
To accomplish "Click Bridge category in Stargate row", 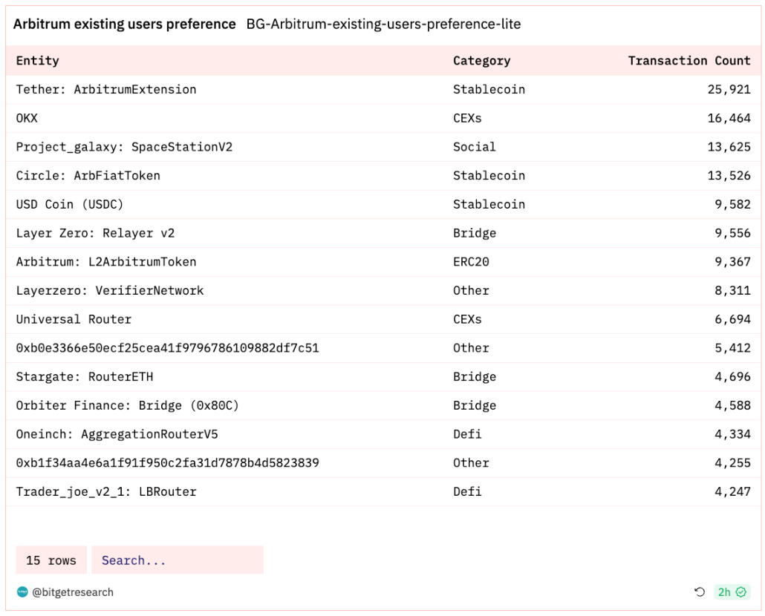I will click(x=474, y=377).
